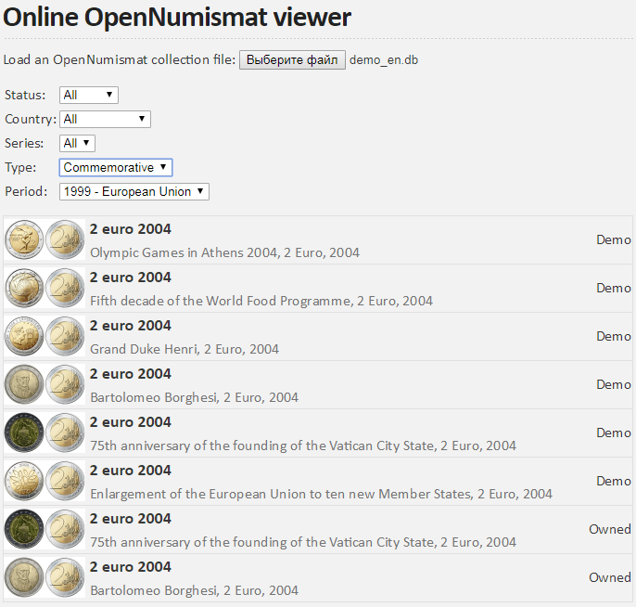Click '2 euro 2004' title of Olympic Games row

point(130,229)
